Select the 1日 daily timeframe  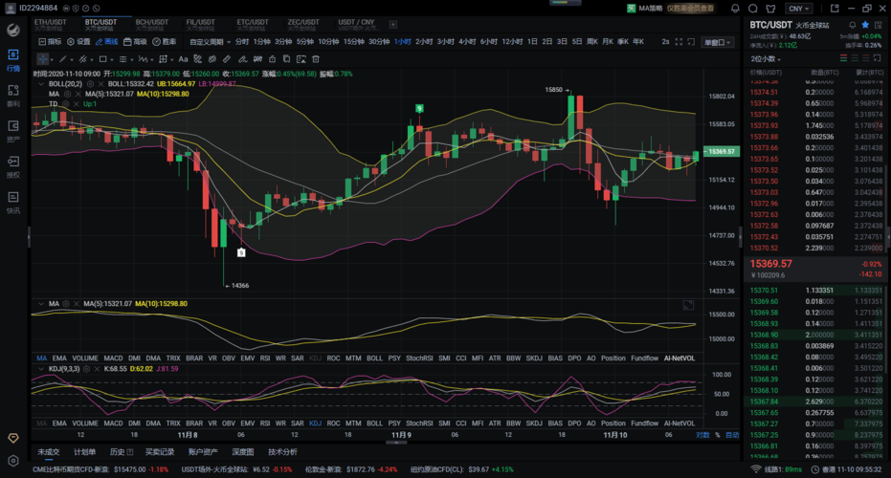(532, 42)
